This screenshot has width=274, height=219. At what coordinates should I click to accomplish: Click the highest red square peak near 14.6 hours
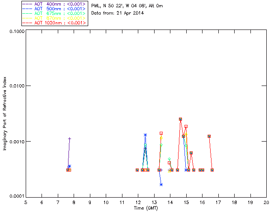(180, 119)
